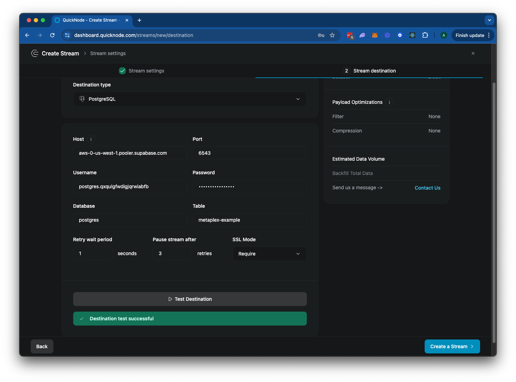The image size is (516, 382).
Task: Open the Chrome three-dot menu
Action: point(489,35)
